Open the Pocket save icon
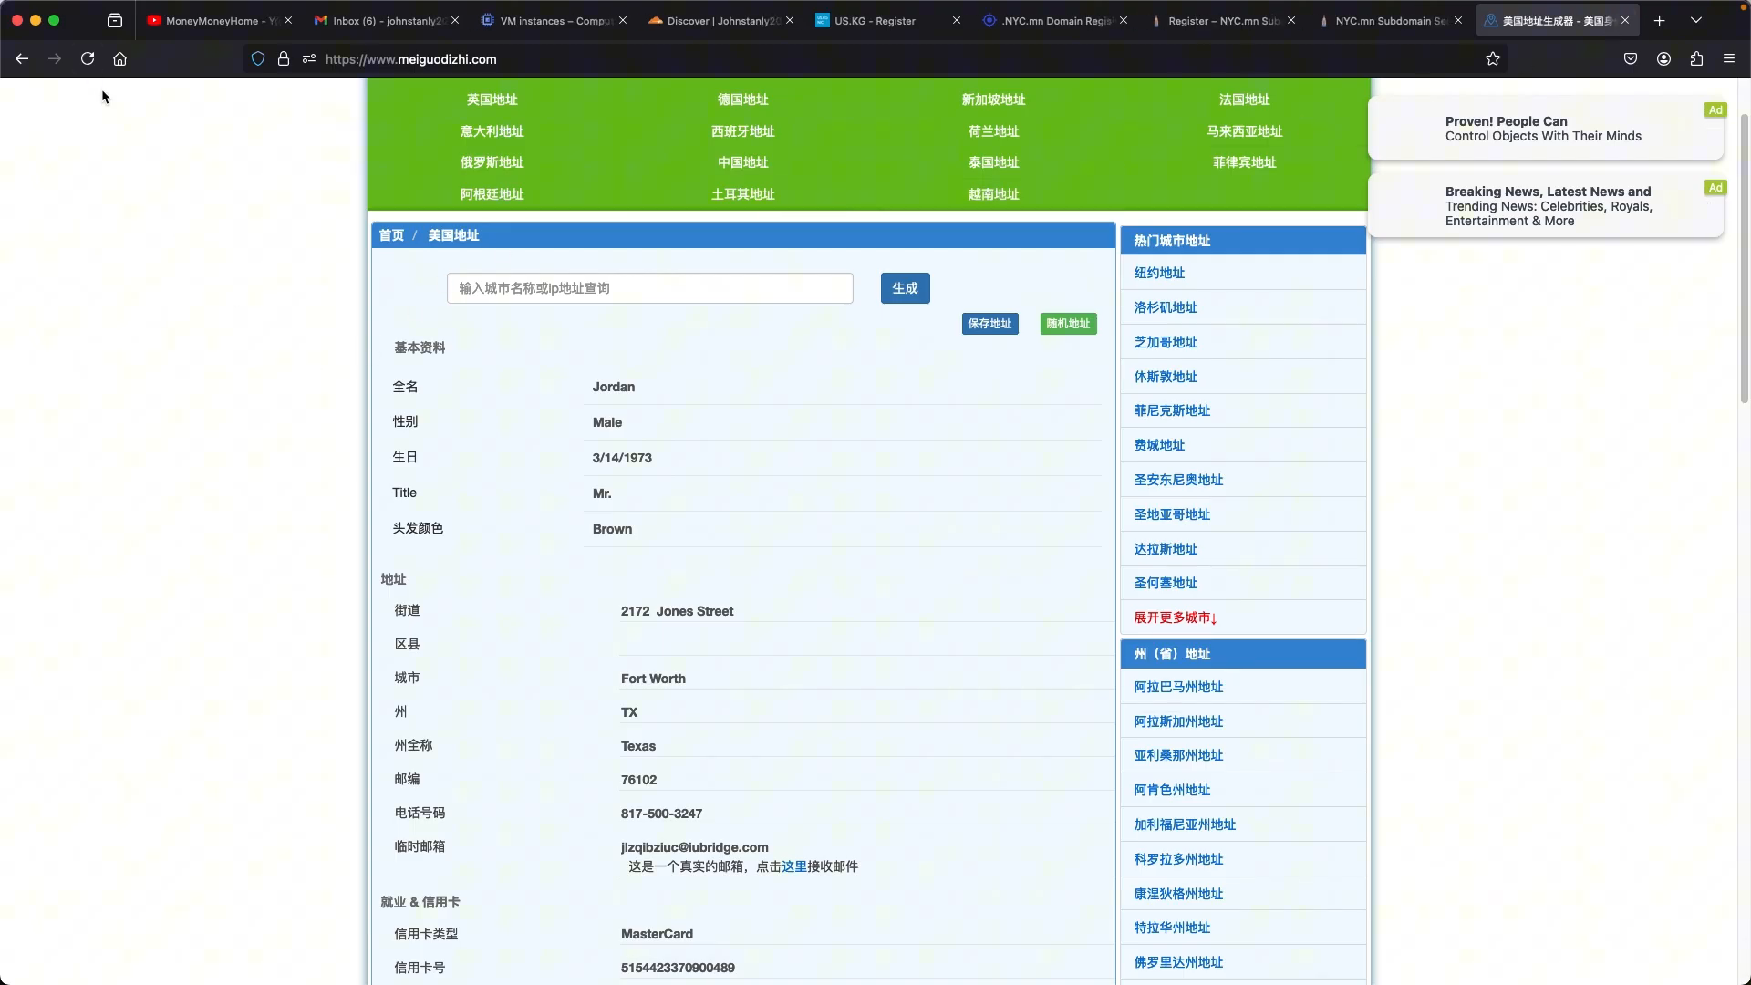Screen dimensions: 1751x985 point(1631,59)
